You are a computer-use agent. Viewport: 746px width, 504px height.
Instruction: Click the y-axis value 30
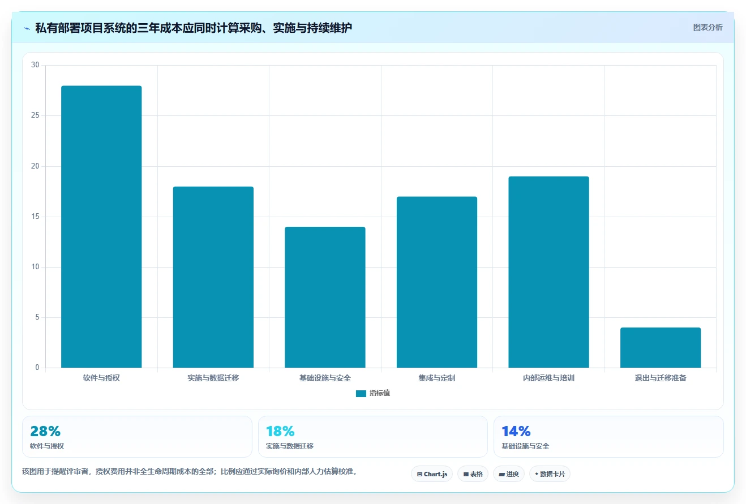pyautogui.click(x=35, y=65)
